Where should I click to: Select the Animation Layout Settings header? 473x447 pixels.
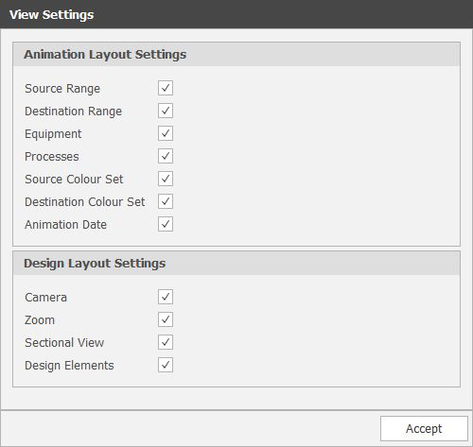click(x=236, y=54)
